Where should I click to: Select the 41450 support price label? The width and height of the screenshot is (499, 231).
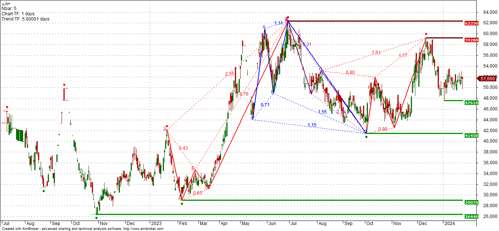[x=471, y=136]
